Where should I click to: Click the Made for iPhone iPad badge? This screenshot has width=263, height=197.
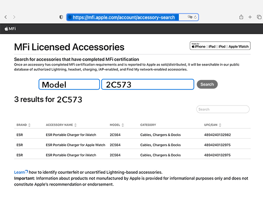pos(220,46)
